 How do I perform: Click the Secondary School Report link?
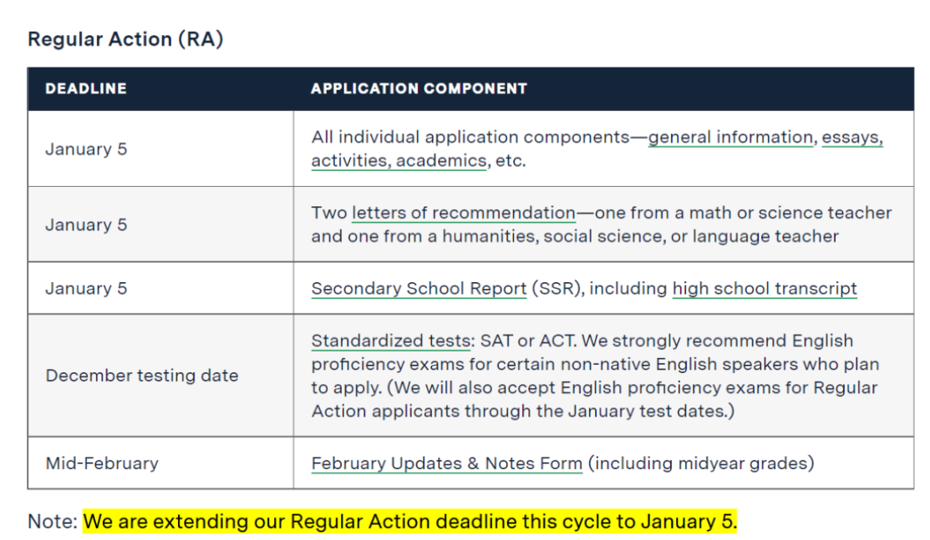tap(418, 289)
